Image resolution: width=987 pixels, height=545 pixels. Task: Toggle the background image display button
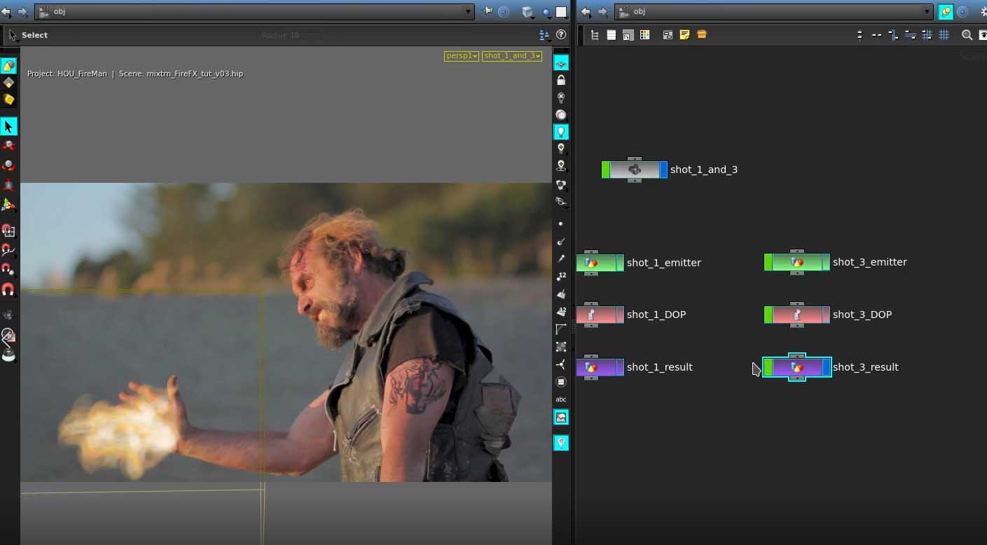pos(561,418)
